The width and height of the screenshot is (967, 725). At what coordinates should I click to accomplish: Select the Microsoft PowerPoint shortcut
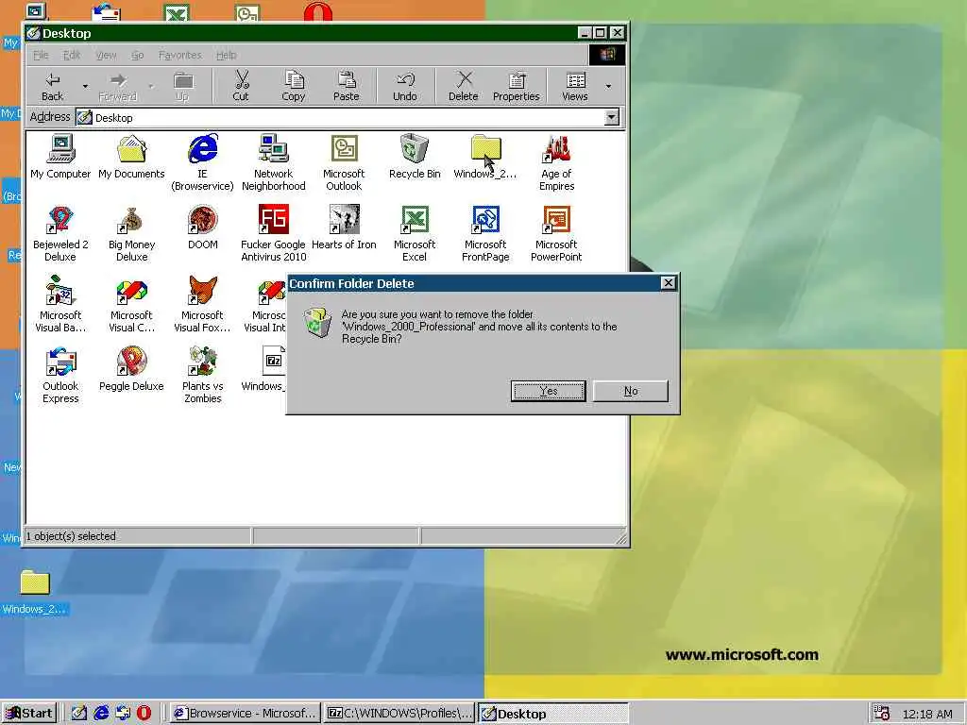(556, 234)
